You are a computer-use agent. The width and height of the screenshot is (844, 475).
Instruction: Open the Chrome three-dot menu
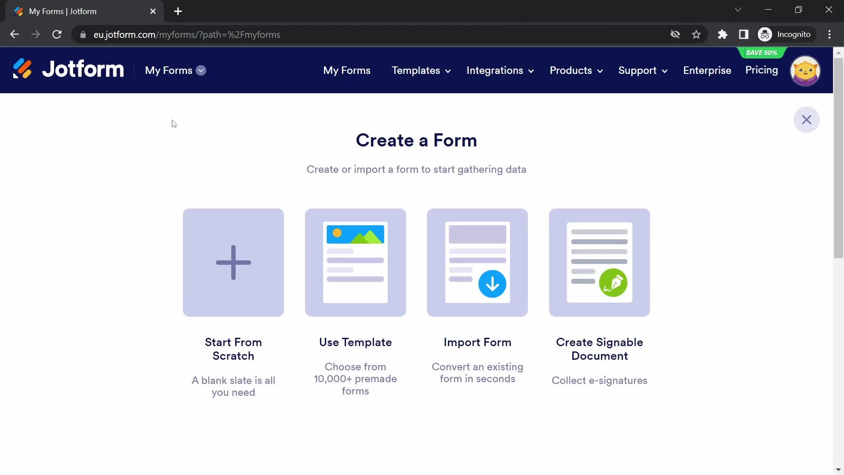pos(829,34)
